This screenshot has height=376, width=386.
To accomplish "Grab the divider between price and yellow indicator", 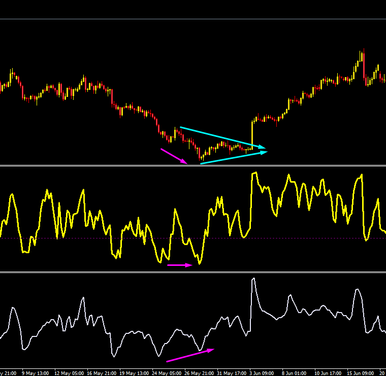I will pos(193,166).
